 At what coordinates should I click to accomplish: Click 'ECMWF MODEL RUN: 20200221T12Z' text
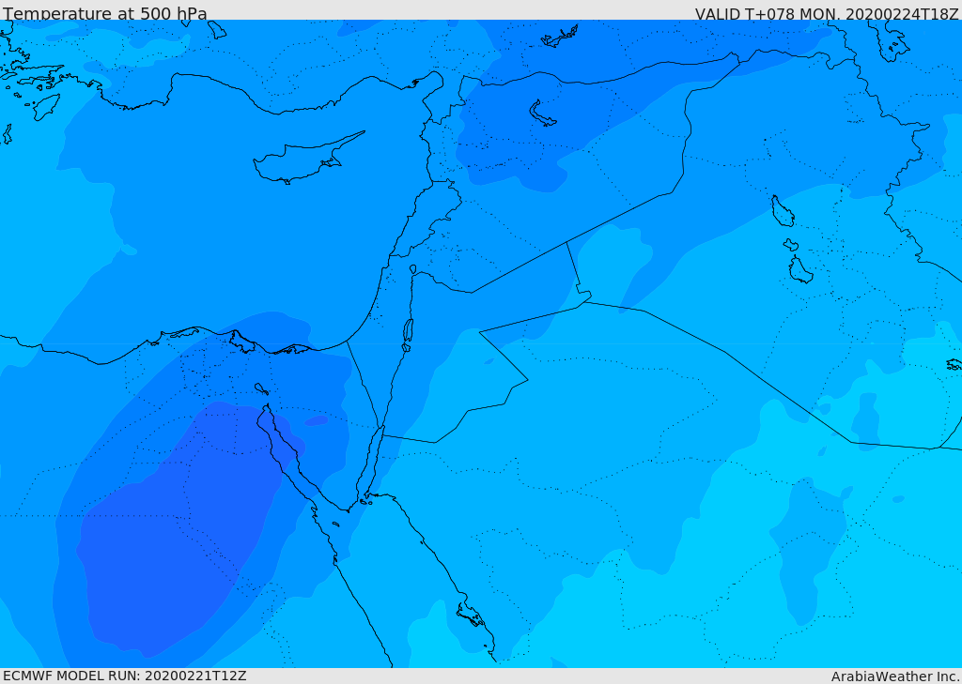pos(125,676)
